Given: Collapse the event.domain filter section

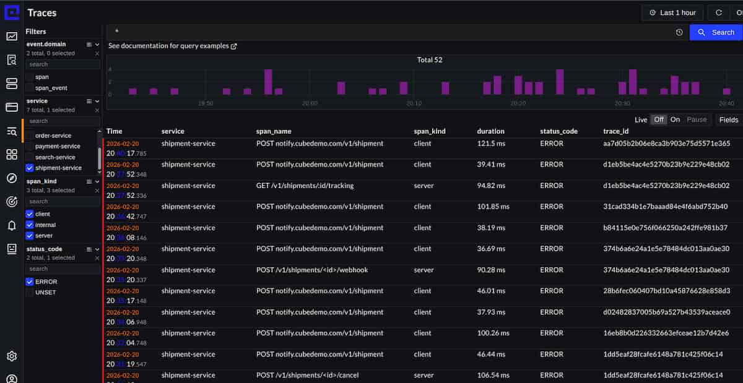Looking at the screenshot, I should click(97, 43).
